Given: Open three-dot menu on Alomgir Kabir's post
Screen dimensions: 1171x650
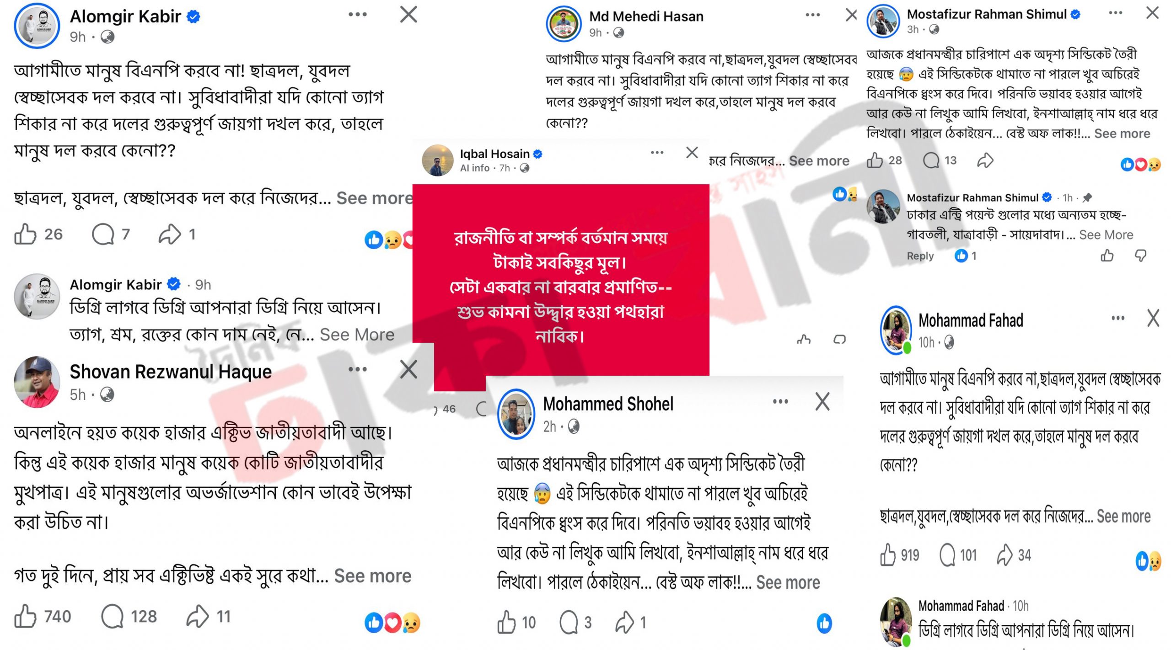Looking at the screenshot, I should click(357, 15).
